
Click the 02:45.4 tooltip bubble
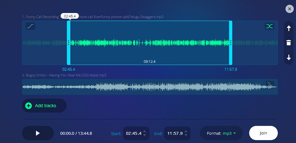70,16
